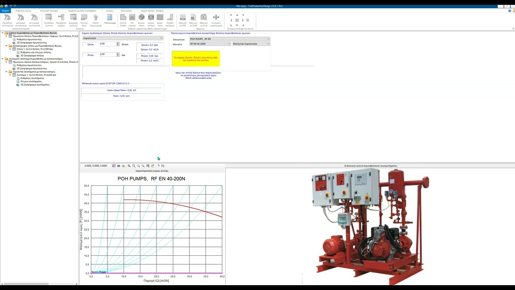The image size is (515, 290).
Task: Click the Μη ενεργός sprinkler icon
Action: tap(132, 17)
